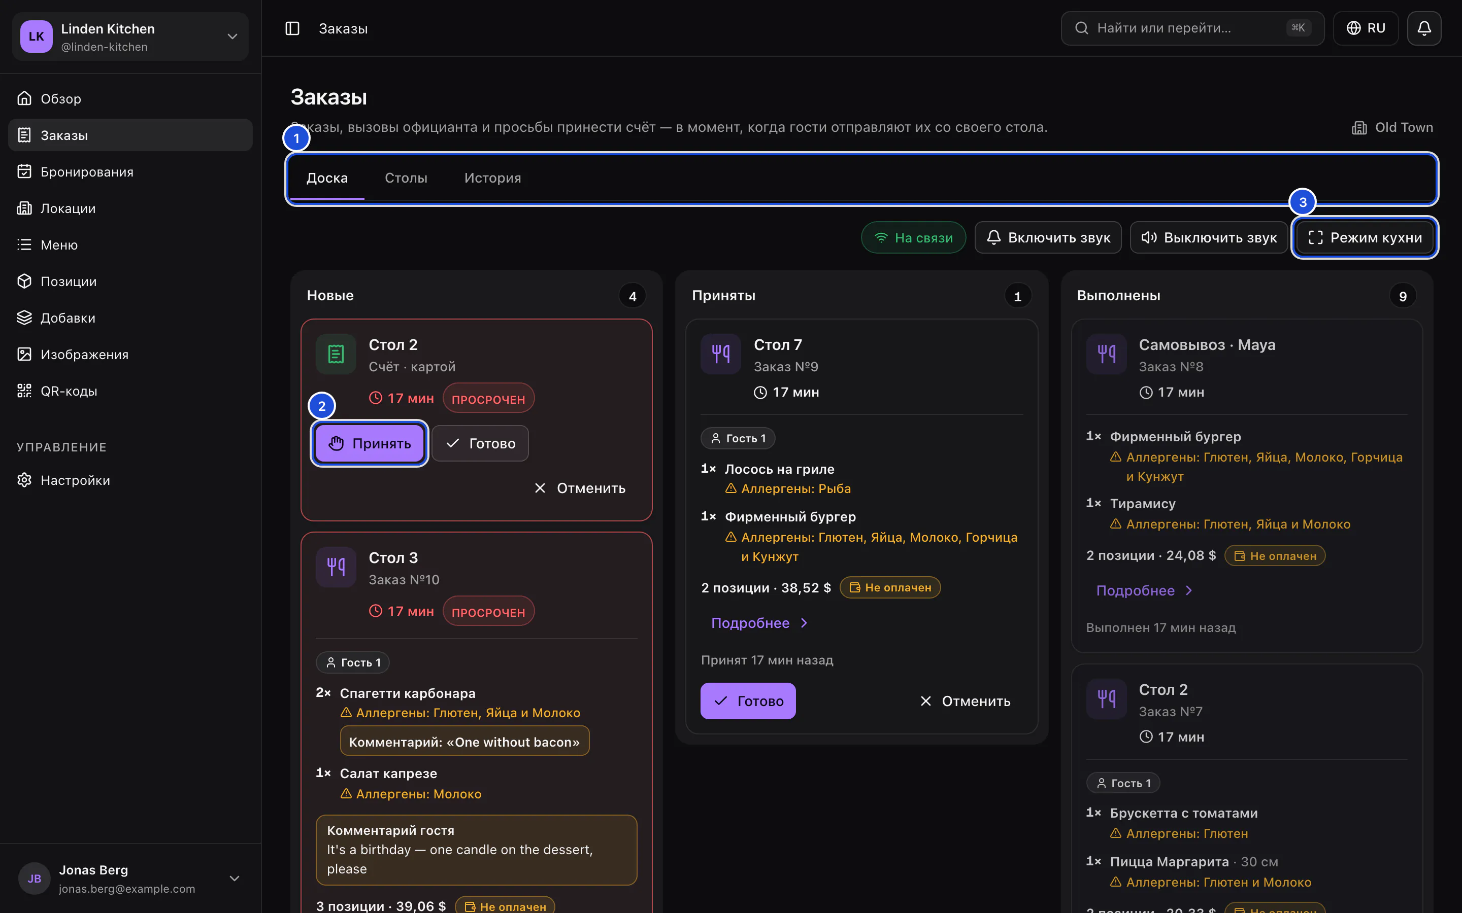Screen dimensions: 1462x913
Task: Open Обзор from the sidebar
Action: (x=130, y=98)
